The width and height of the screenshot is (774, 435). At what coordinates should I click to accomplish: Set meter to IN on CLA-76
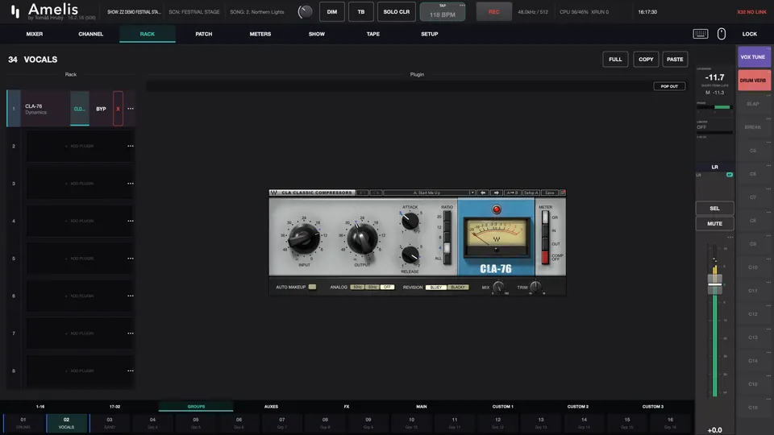(545, 230)
